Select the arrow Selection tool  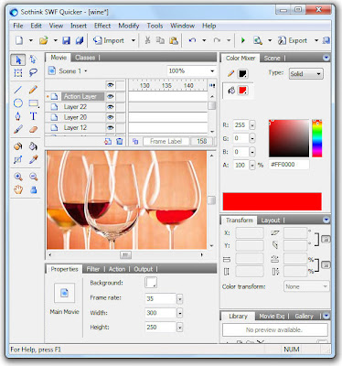(x=18, y=59)
